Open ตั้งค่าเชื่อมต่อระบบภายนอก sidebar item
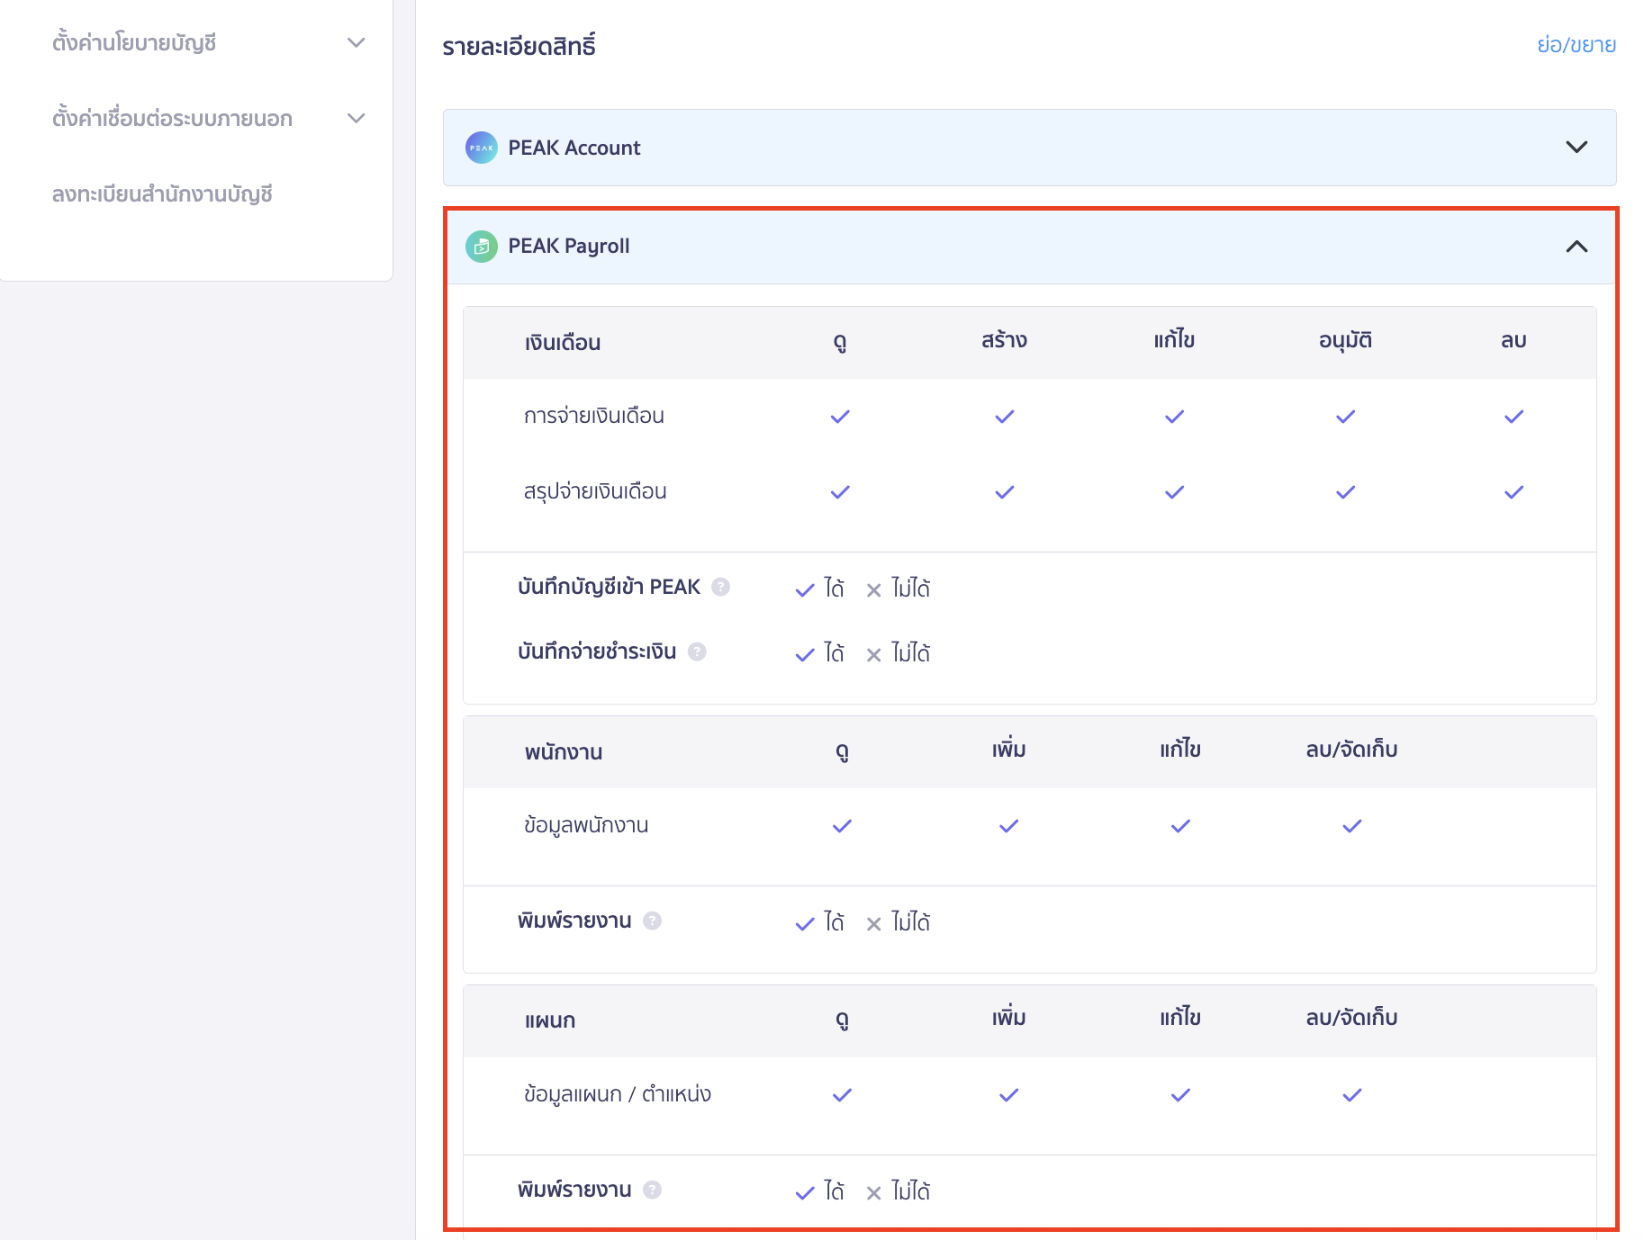 point(172,118)
